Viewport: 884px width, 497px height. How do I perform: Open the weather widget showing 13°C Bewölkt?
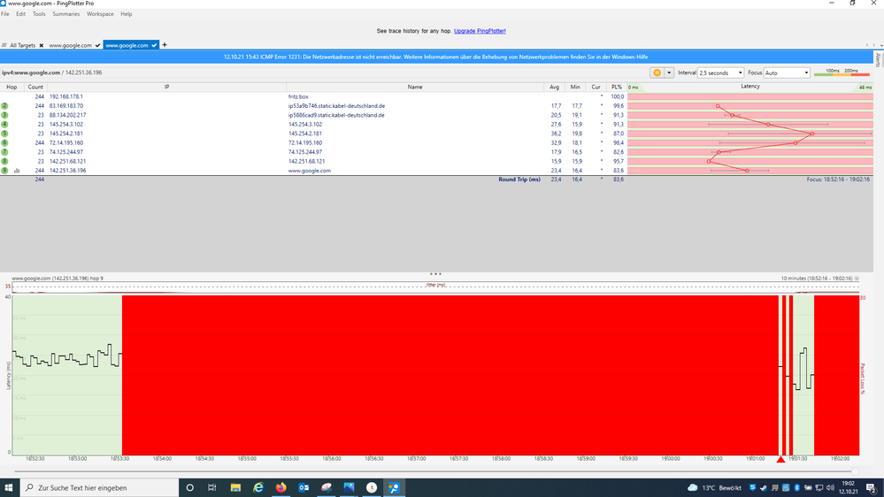[x=714, y=487]
